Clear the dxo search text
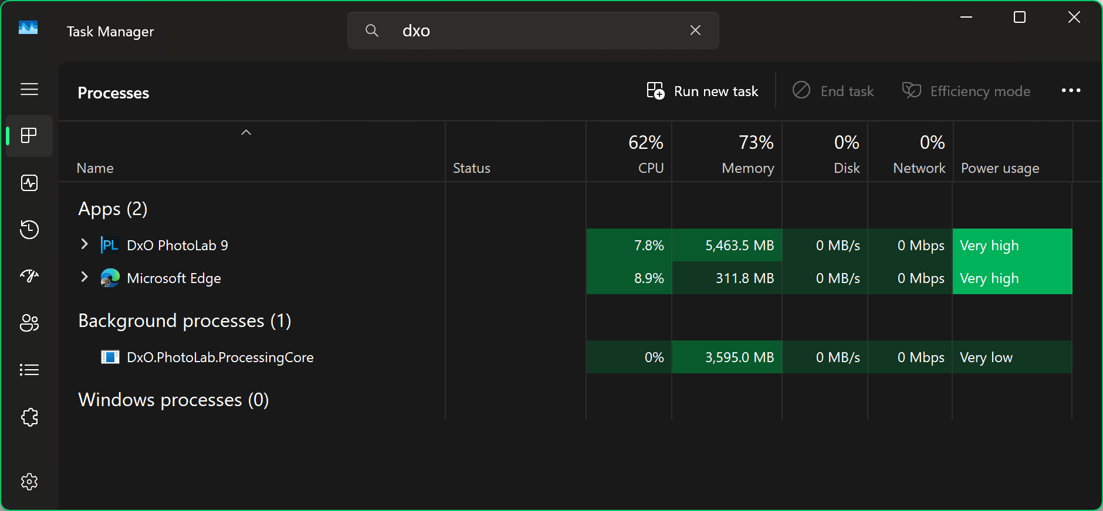 tap(695, 30)
